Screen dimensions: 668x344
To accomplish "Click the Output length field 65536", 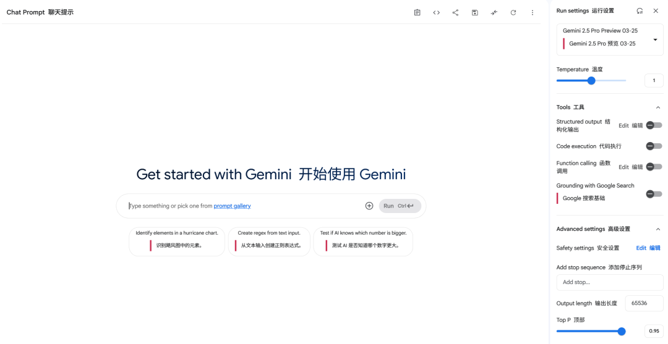I will 644,303.
